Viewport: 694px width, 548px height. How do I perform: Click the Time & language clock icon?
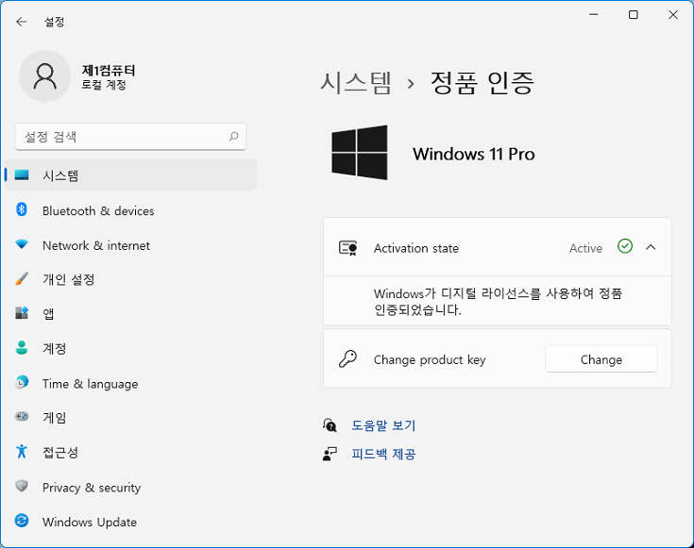tap(22, 382)
